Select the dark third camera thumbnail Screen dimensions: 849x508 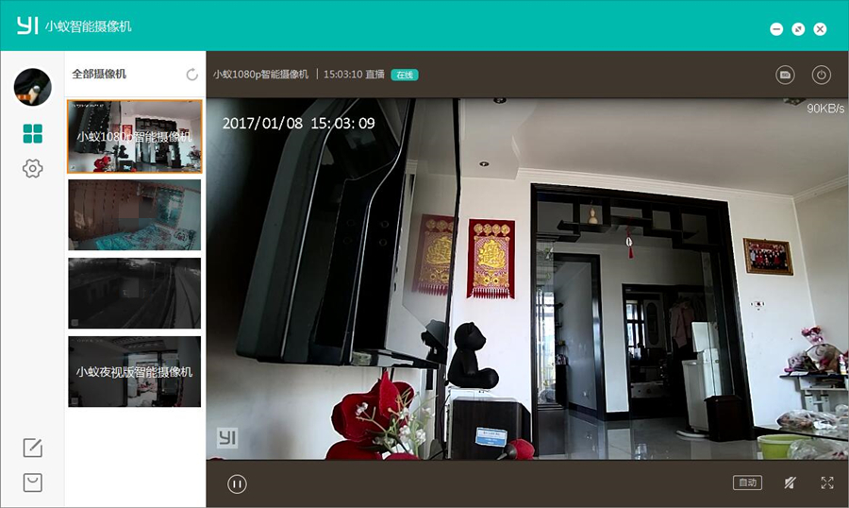[134, 293]
